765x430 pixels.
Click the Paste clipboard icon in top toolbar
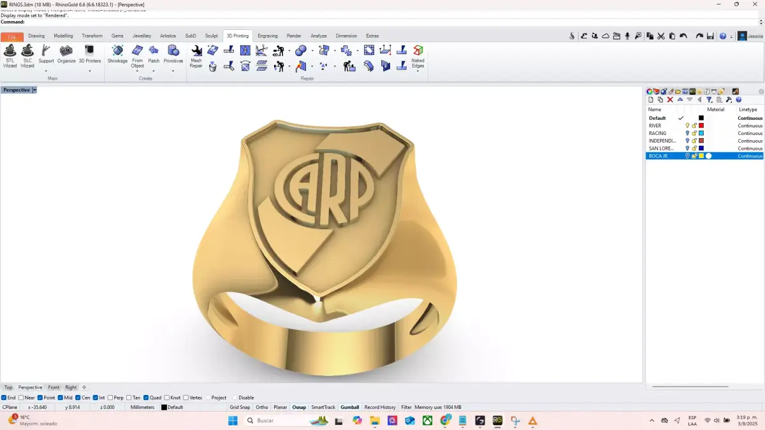pos(672,36)
